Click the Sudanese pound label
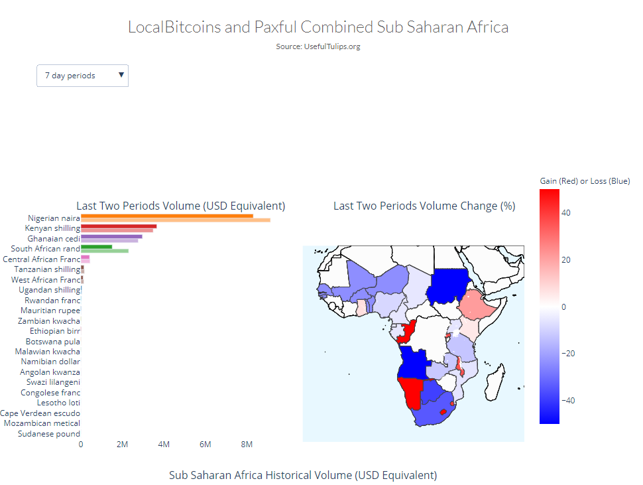The width and height of the screenshot is (643, 485). (x=49, y=434)
